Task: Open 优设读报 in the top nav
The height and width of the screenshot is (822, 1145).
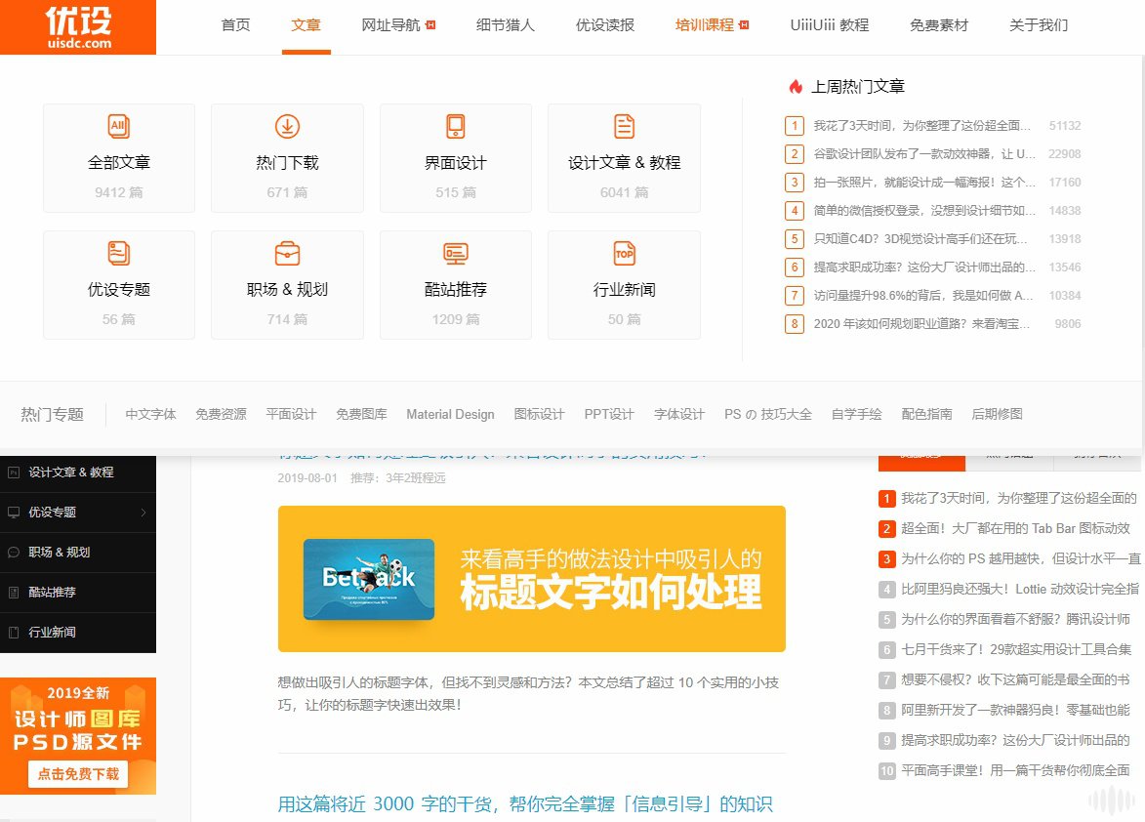Action: pyautogui.click(x=604, y=24)
